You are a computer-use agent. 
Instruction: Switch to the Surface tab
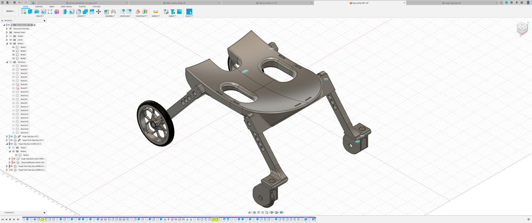[39, 7]
